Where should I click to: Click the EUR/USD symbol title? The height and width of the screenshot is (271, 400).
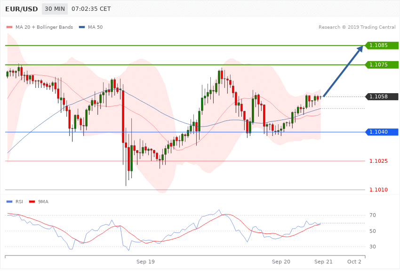click(22, 9)
